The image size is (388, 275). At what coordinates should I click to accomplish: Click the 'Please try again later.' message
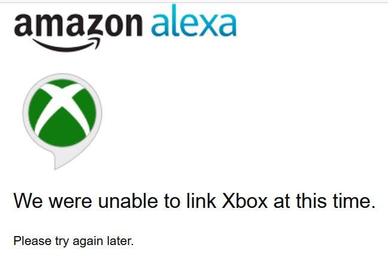pos(74,241)
